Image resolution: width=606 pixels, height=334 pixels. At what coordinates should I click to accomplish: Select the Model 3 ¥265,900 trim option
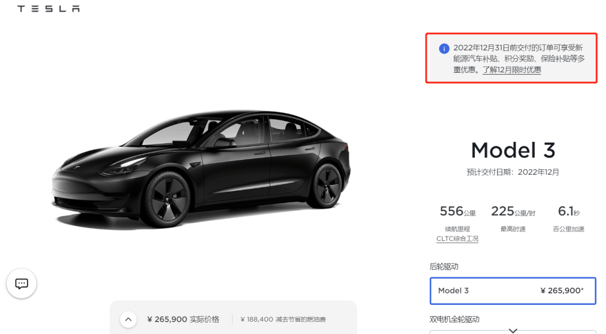513,290
